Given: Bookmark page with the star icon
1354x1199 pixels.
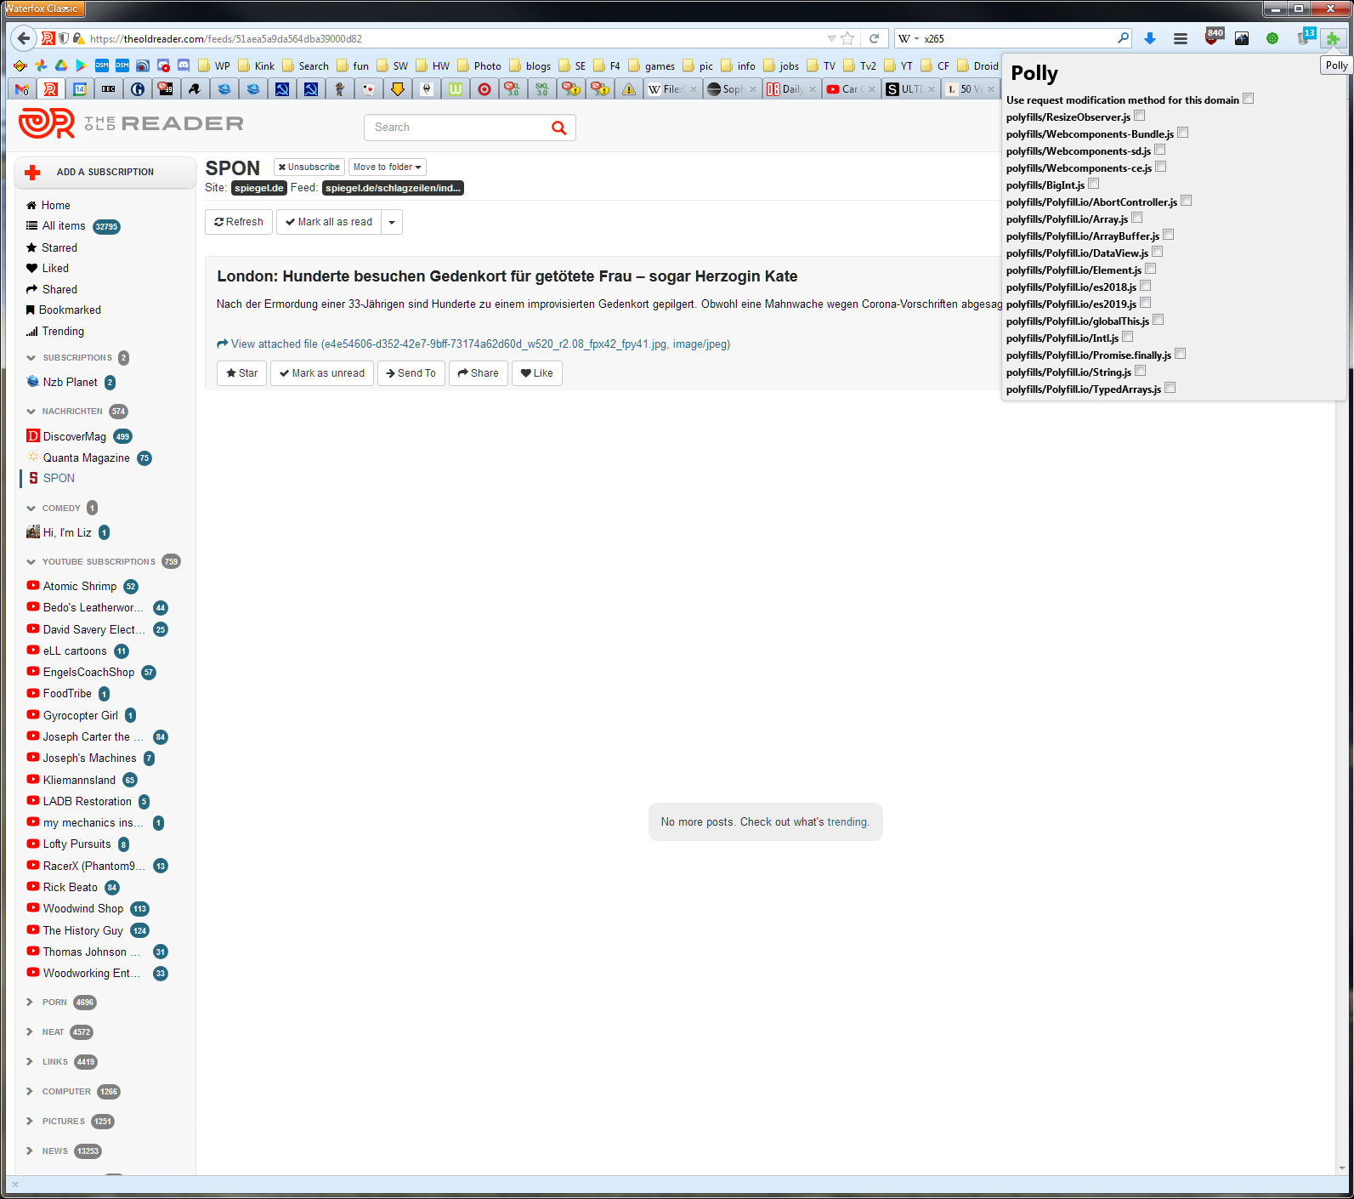Looking at the screenshot, I should 847,38.
